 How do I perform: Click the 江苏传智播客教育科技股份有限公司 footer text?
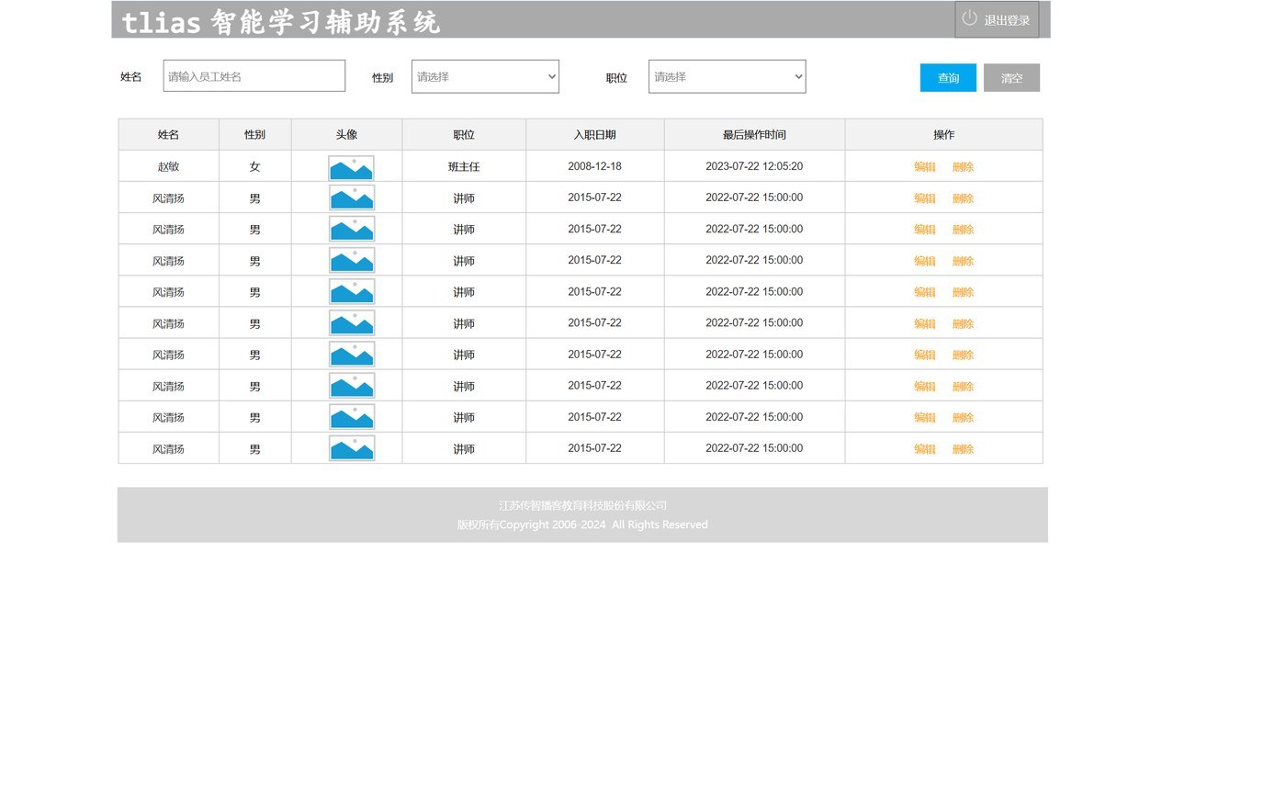[x=582, y=505]
